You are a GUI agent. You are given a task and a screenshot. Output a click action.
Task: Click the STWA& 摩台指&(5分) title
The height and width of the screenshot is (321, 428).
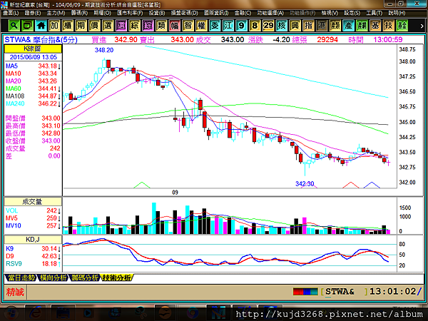(41, 39)
